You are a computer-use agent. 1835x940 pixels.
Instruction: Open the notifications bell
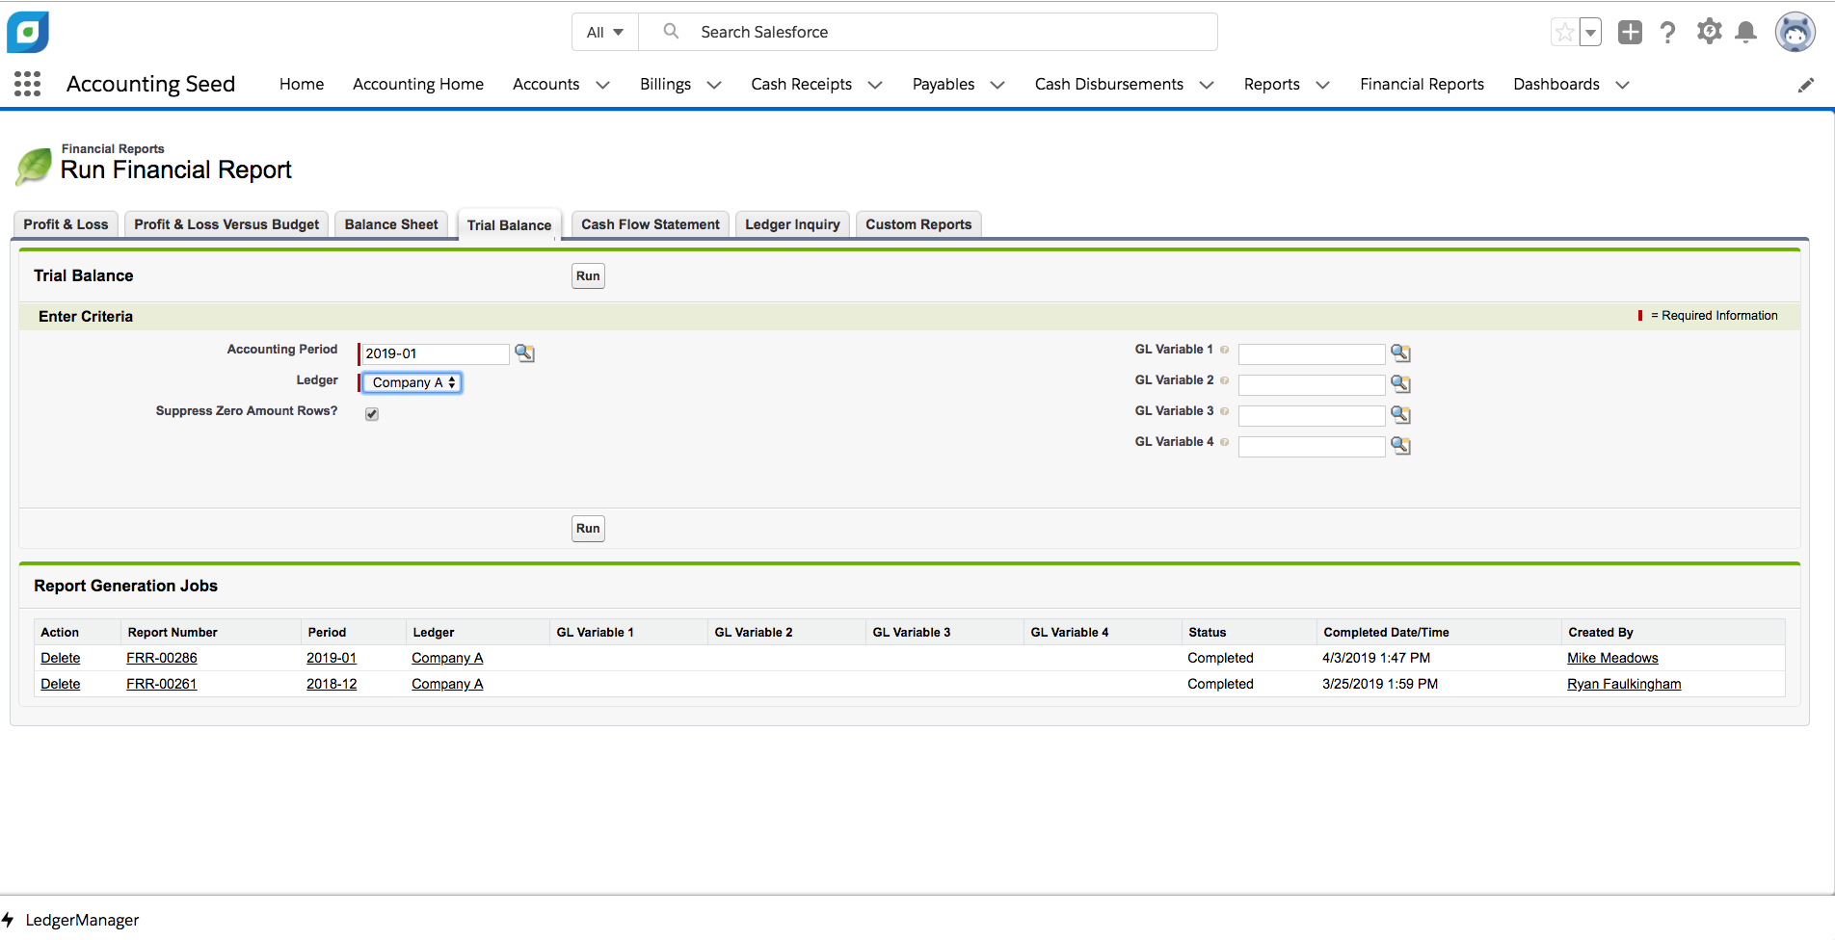[1746, 32]
